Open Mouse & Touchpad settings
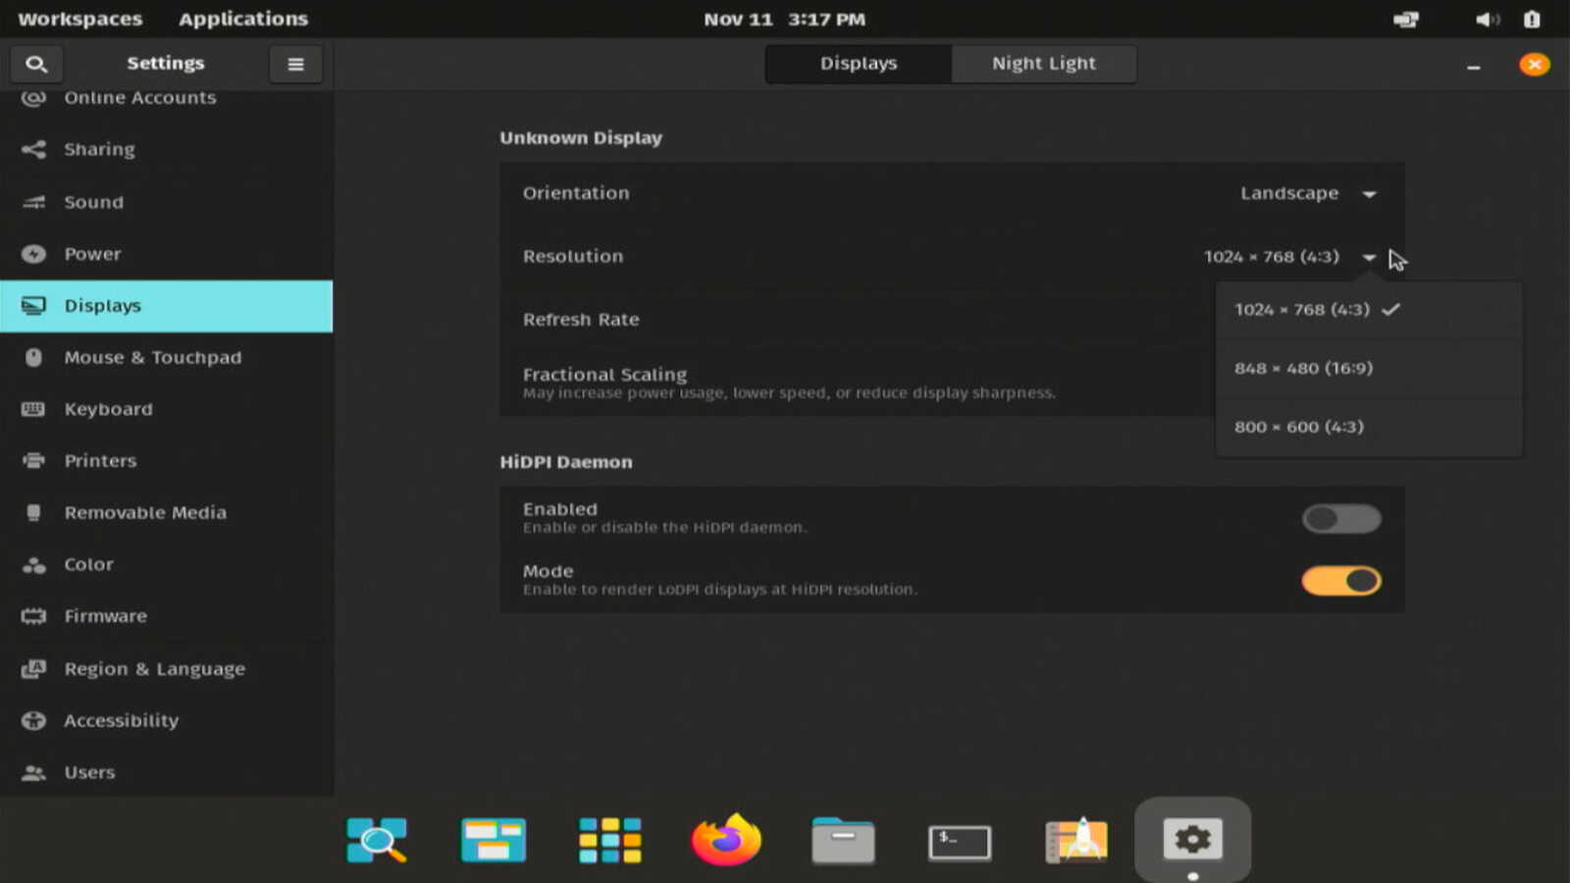 tap(167, 357)
